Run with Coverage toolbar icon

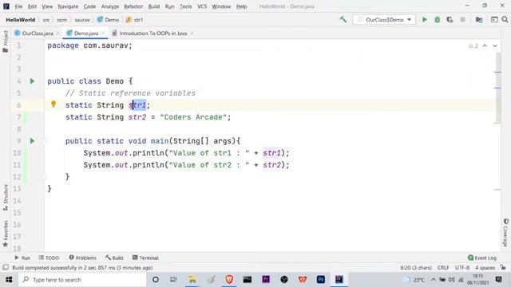click(450, 20)
